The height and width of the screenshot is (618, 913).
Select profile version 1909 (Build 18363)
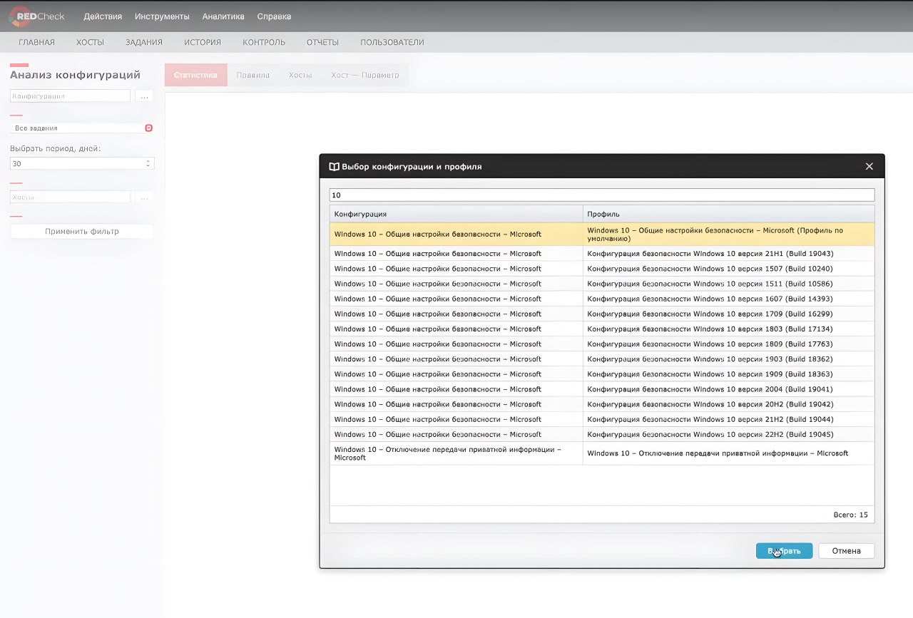point(602,374)
